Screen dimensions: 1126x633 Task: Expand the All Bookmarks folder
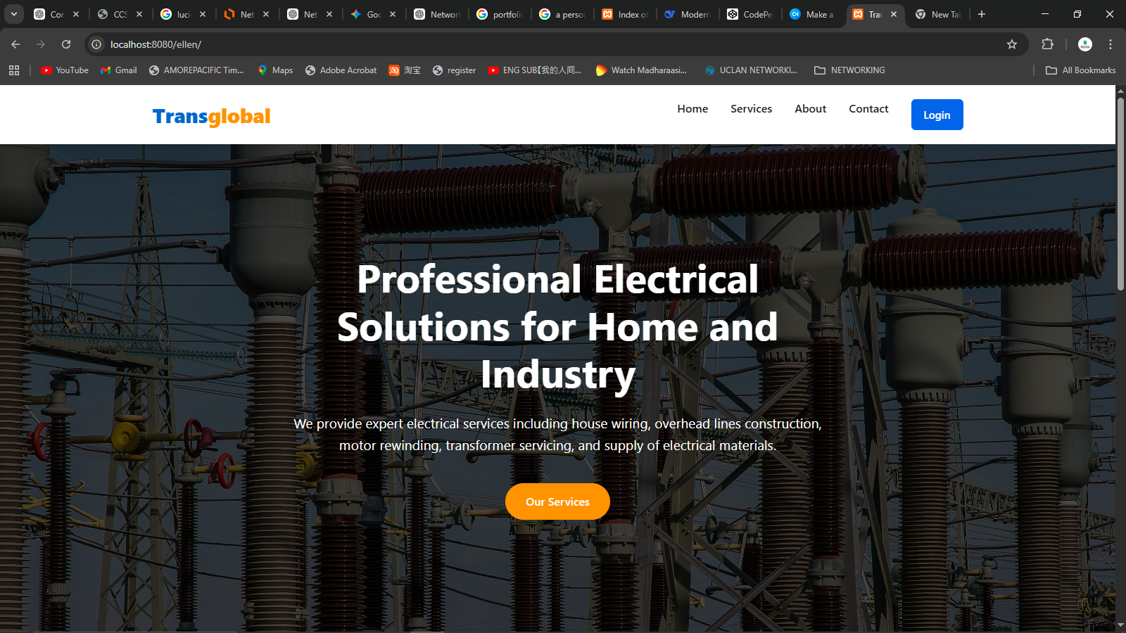[1080, 70]
